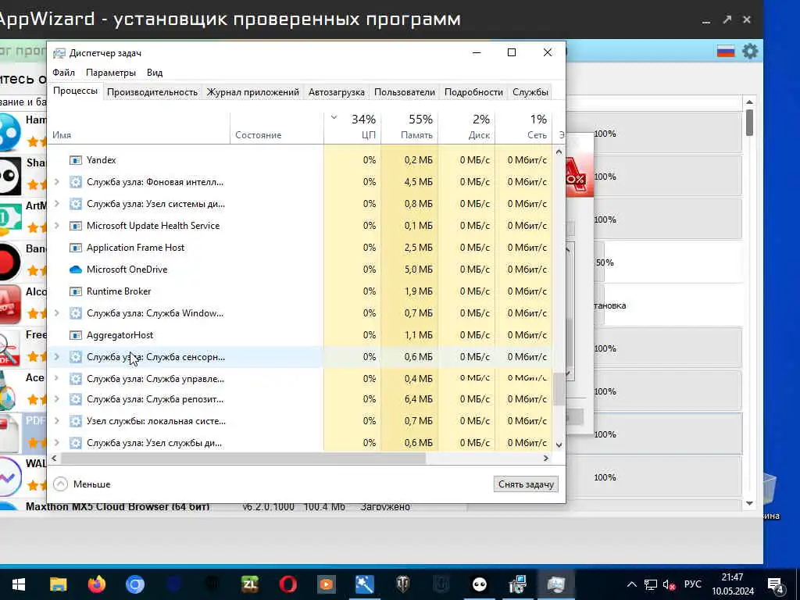Expand Служба узла: Служба сенсорн... row
Viewport: 800px width, 600px height.
57,356
